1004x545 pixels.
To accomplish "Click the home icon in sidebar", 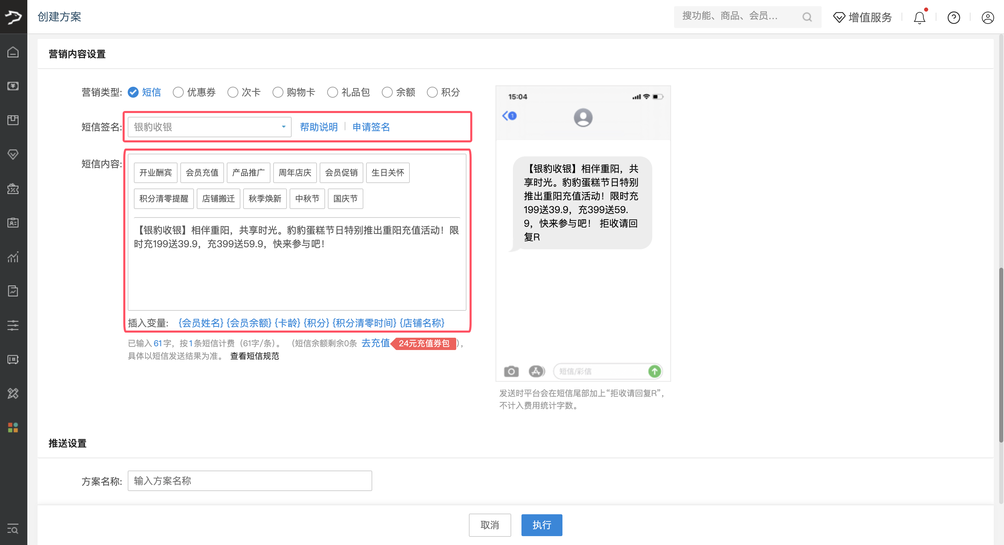I will point(13,52).
